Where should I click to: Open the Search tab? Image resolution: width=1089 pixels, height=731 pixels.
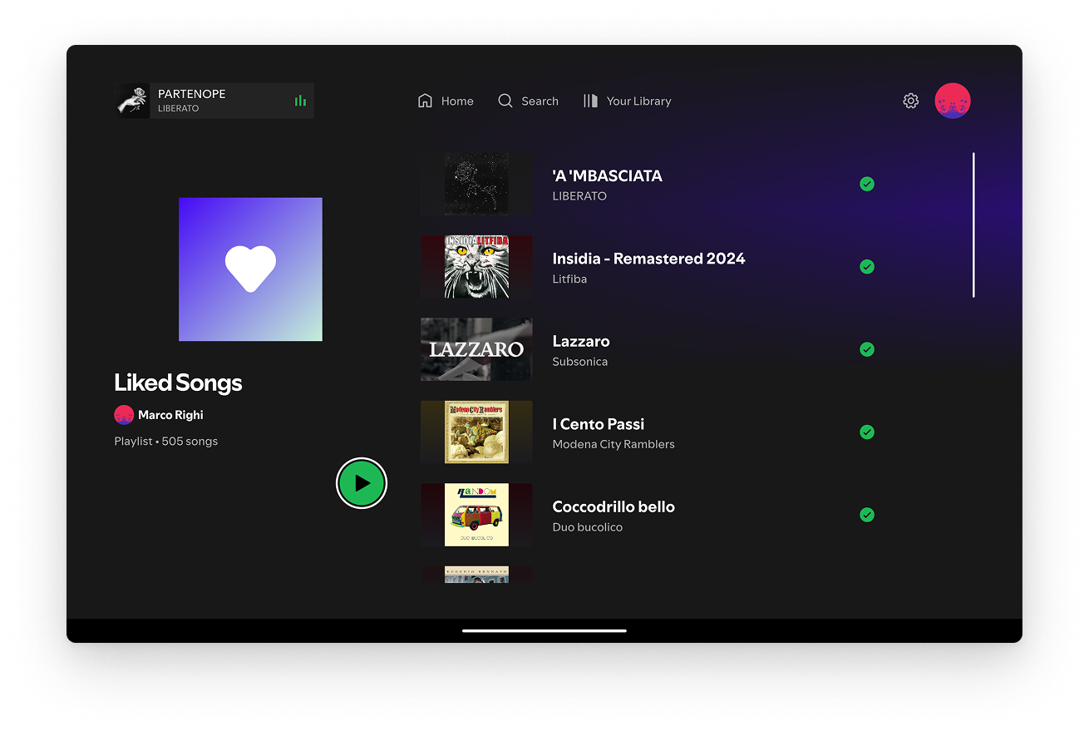(x=528, y=101)
